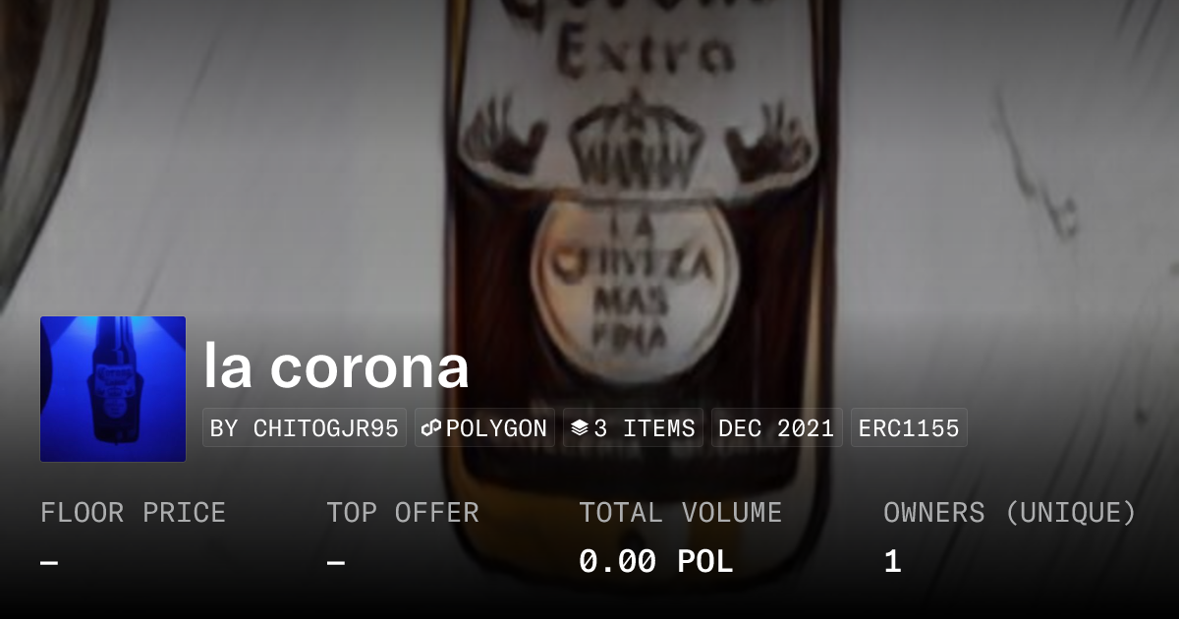Click the owners count value 1
Image resolution: width=1179 pixels, height=619 pixels.
[x=892, y=562]
